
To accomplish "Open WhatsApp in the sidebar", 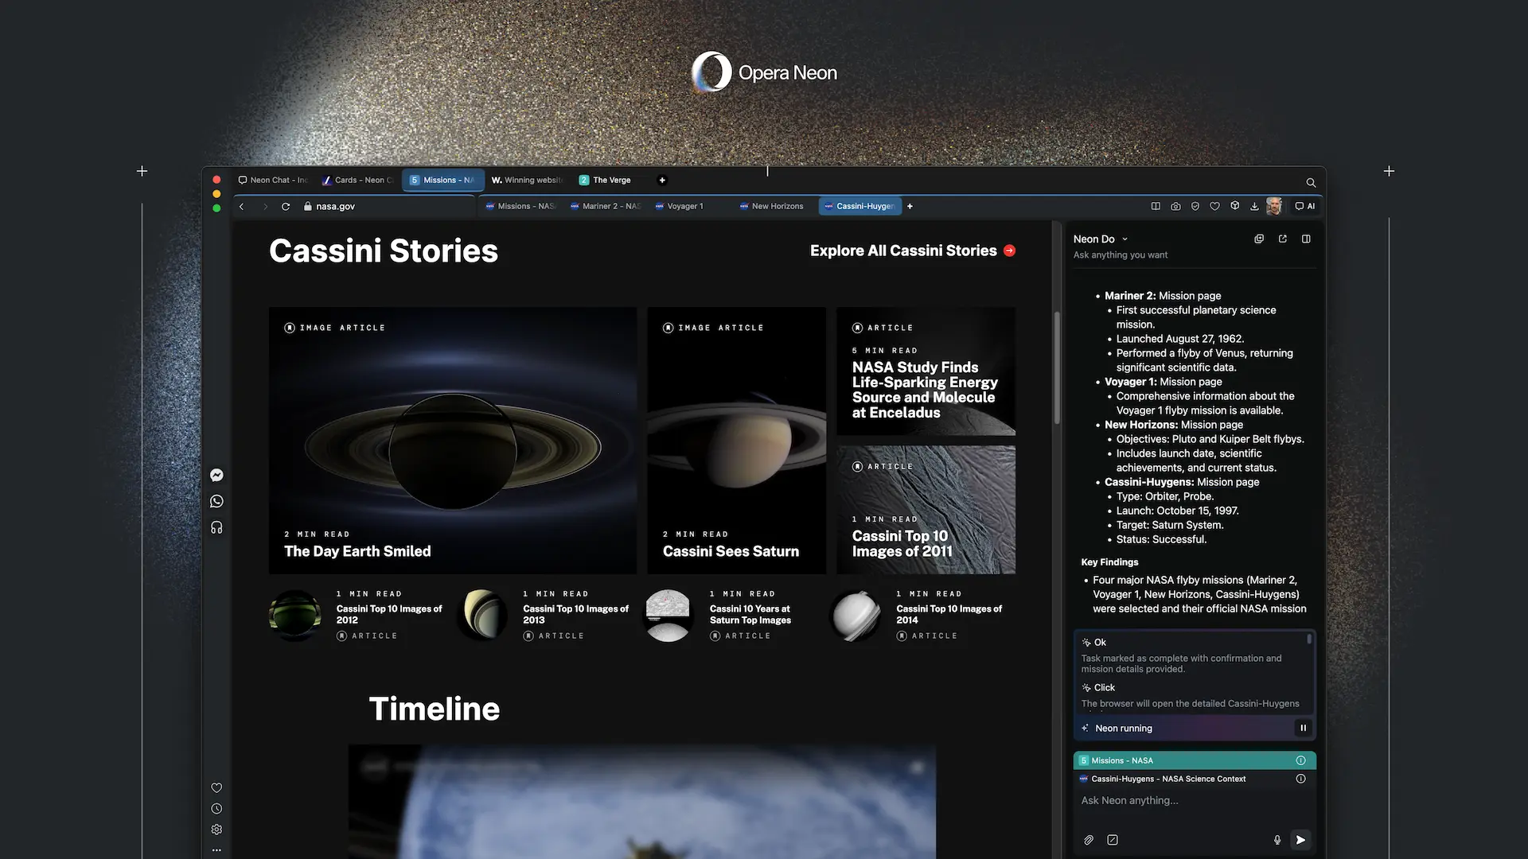I will [x=216, y=501].
